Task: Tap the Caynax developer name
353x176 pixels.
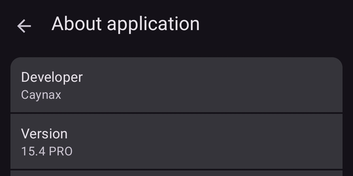Action: click(x=41, y=95)
